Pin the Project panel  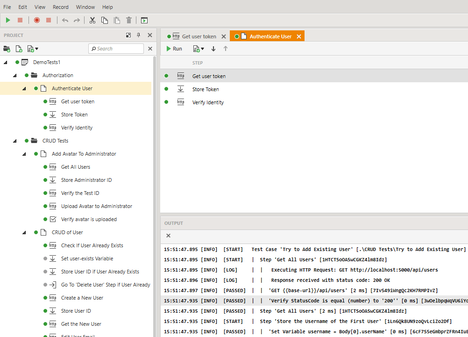139,35
